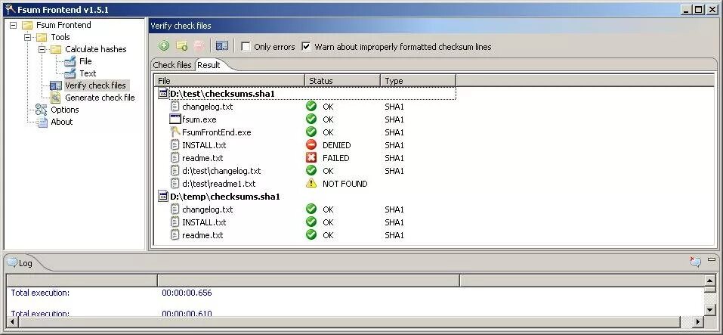Click the NOT FOUND status text
723x335 pixels.
345,184
